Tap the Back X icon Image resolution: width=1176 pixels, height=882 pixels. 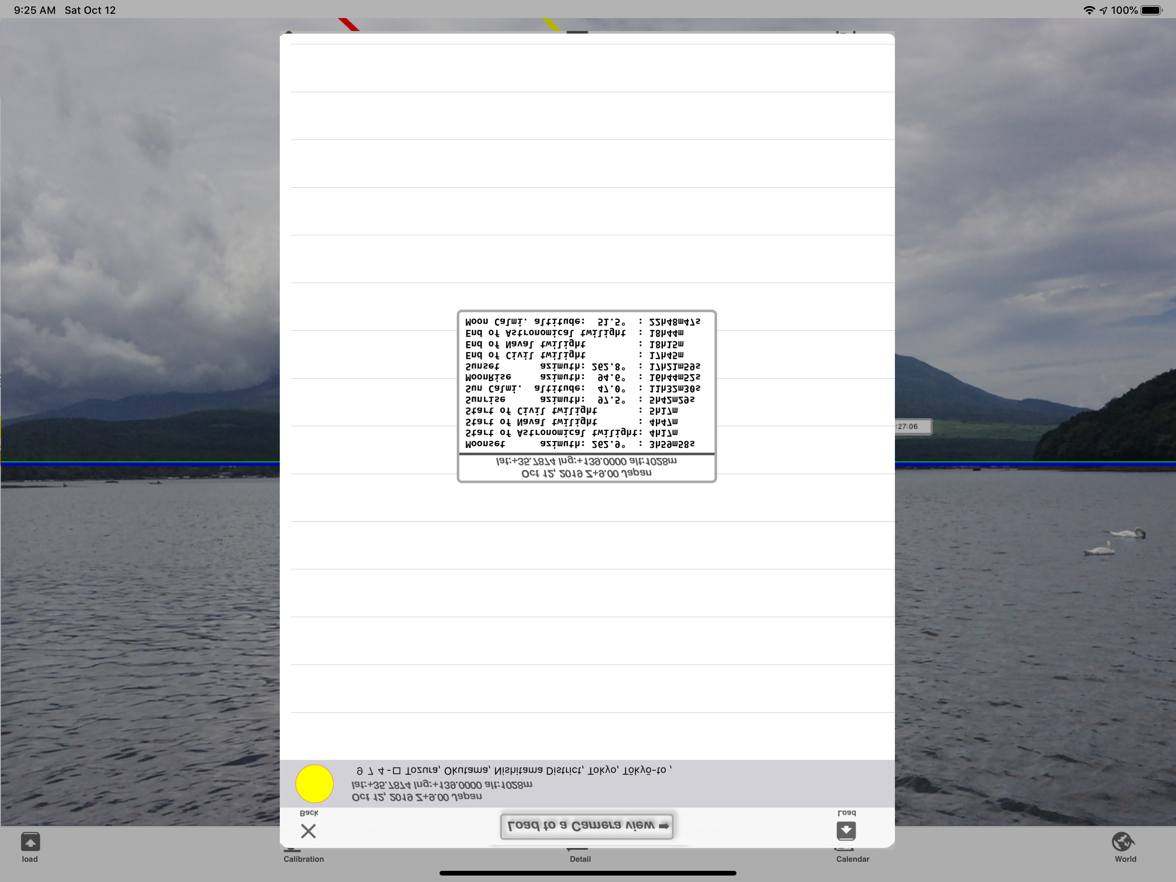click(308, 830)
